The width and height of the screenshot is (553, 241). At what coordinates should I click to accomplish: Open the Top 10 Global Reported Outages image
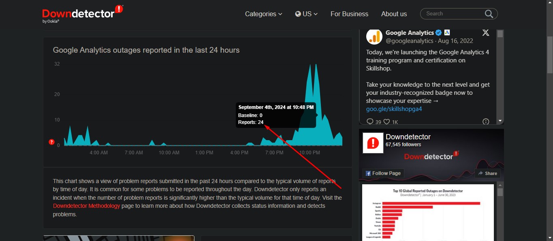pos(428,213)
